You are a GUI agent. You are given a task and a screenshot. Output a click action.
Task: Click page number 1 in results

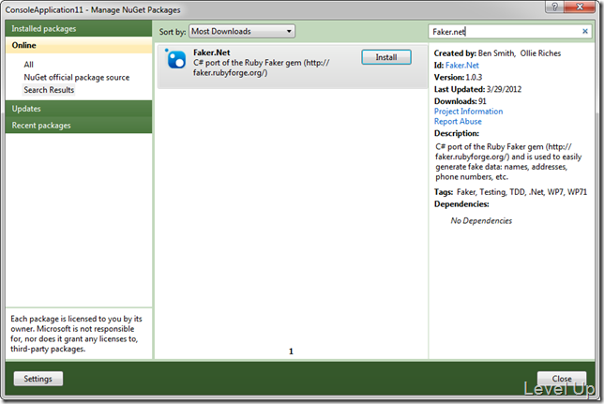point(291,352)
